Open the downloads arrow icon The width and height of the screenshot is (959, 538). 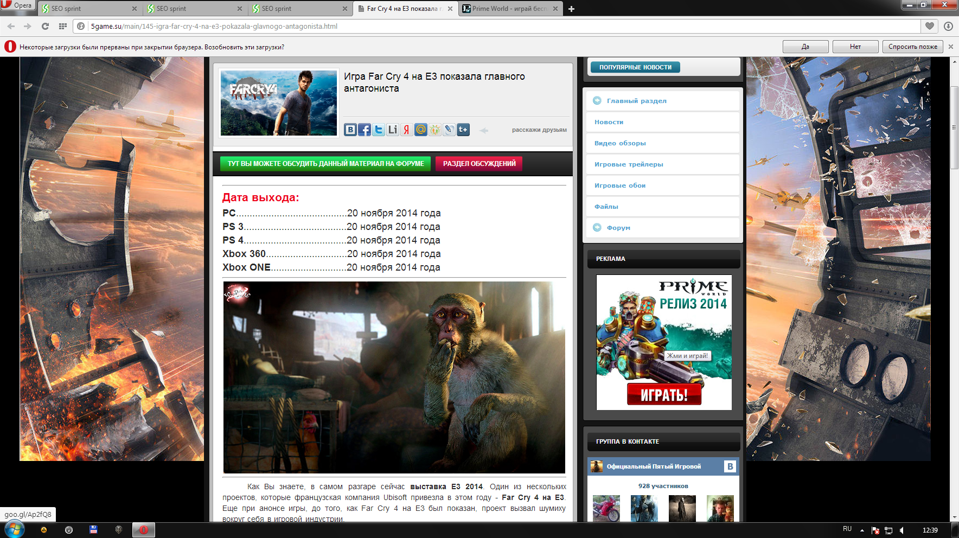(948, 26)
